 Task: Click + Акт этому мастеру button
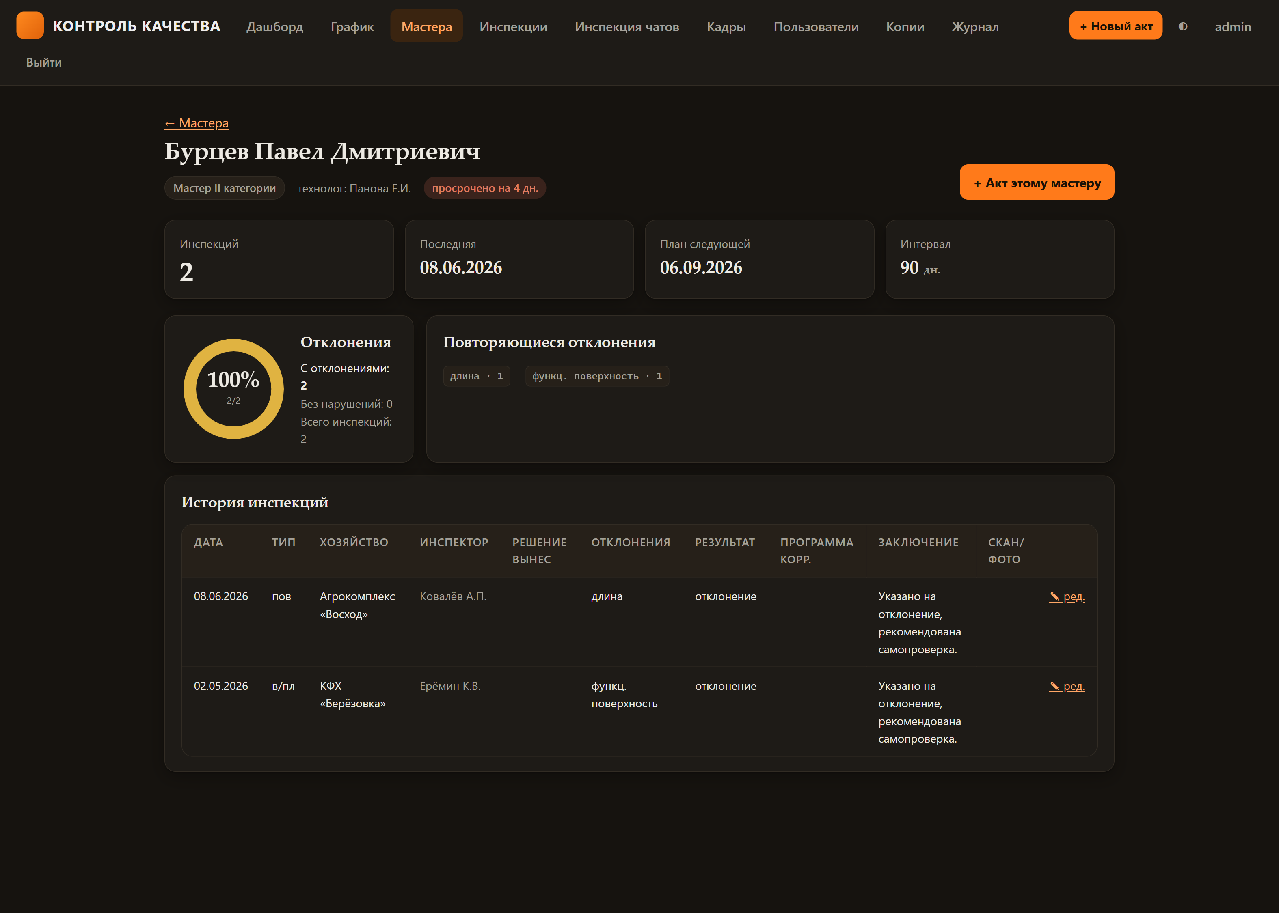coord(1037,182)
